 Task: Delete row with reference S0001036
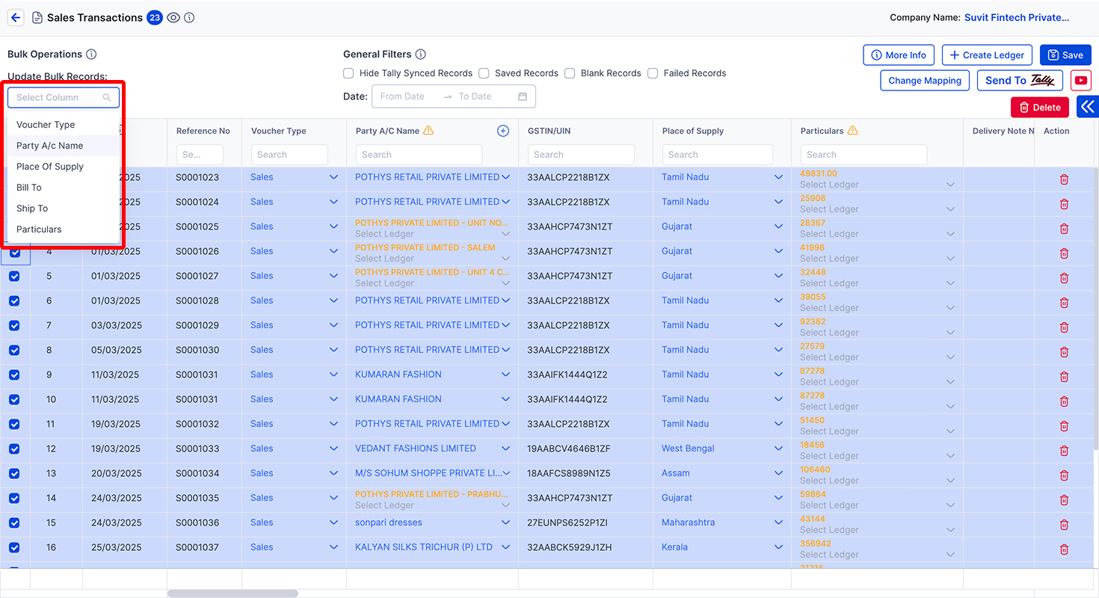tap(1064, 525)
